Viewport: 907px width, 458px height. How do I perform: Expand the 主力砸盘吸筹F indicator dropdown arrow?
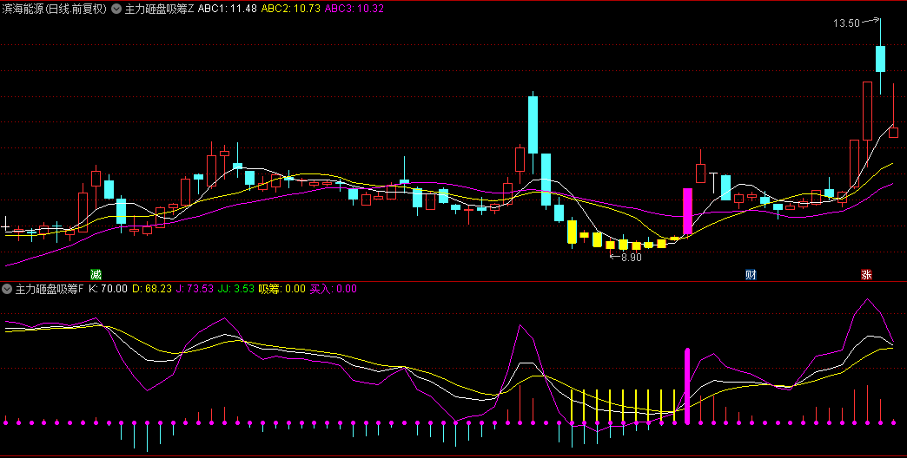pos(8,289)
